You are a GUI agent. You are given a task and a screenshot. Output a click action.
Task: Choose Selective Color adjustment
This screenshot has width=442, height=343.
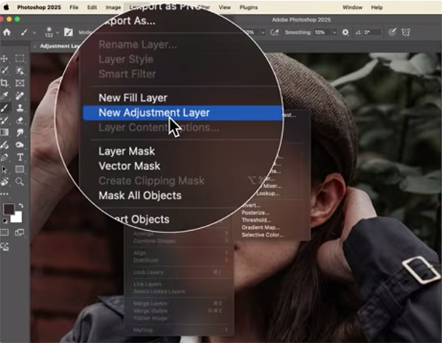click(x=262, y=235)
